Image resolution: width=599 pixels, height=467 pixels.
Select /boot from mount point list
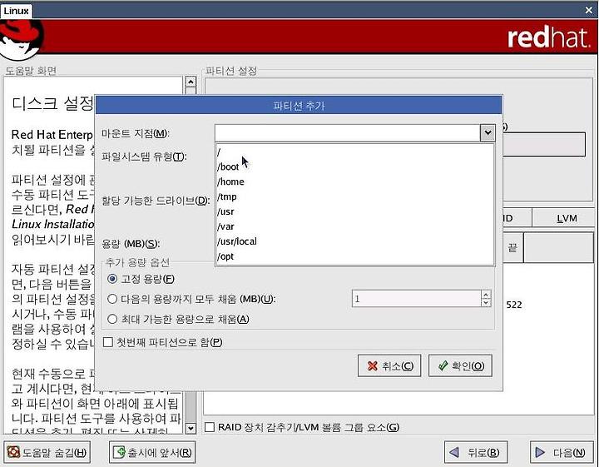354,167
